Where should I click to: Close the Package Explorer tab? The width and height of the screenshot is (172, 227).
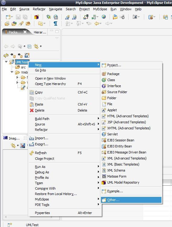click(x=25, y=32)
